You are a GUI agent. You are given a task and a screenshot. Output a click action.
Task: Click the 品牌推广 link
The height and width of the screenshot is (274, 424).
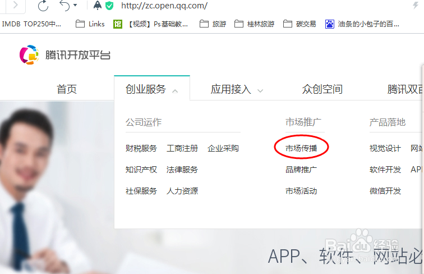point(301,170)
